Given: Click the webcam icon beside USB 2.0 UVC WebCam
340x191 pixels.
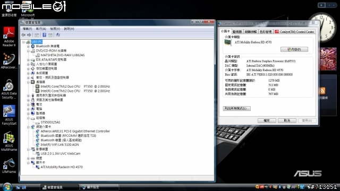Looking at the screenshot, I should point(38,153).
